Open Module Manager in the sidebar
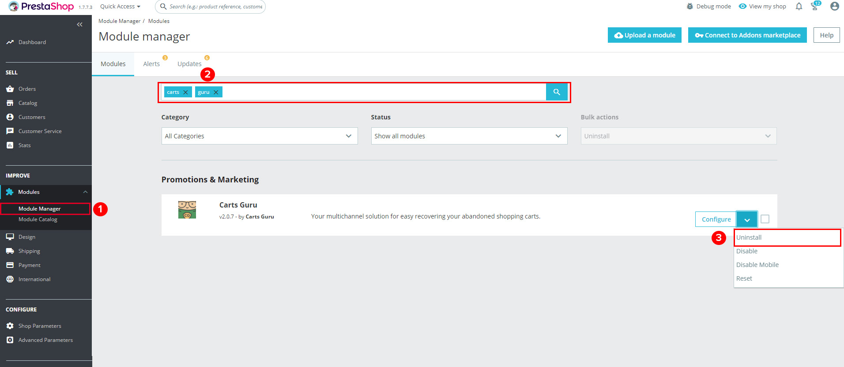This screenshot has width=844, height=367. (39, 209)
